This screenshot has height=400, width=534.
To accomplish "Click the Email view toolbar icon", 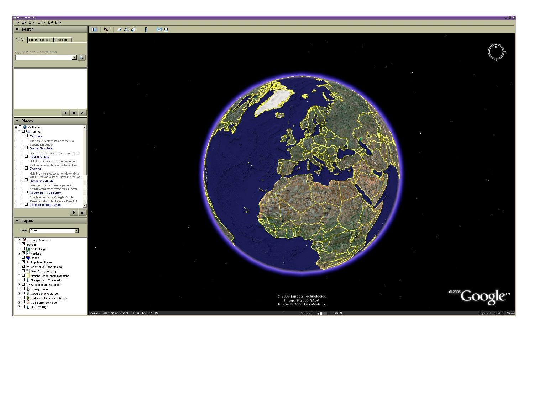I will [159, 30].
